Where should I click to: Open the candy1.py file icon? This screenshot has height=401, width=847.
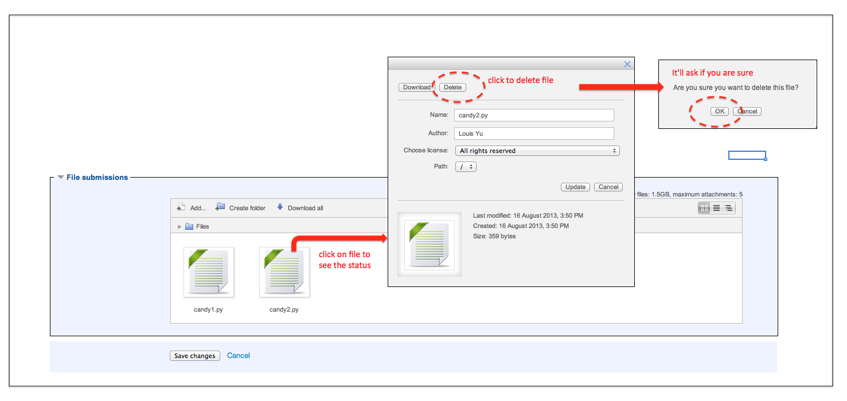pos(208,272)
